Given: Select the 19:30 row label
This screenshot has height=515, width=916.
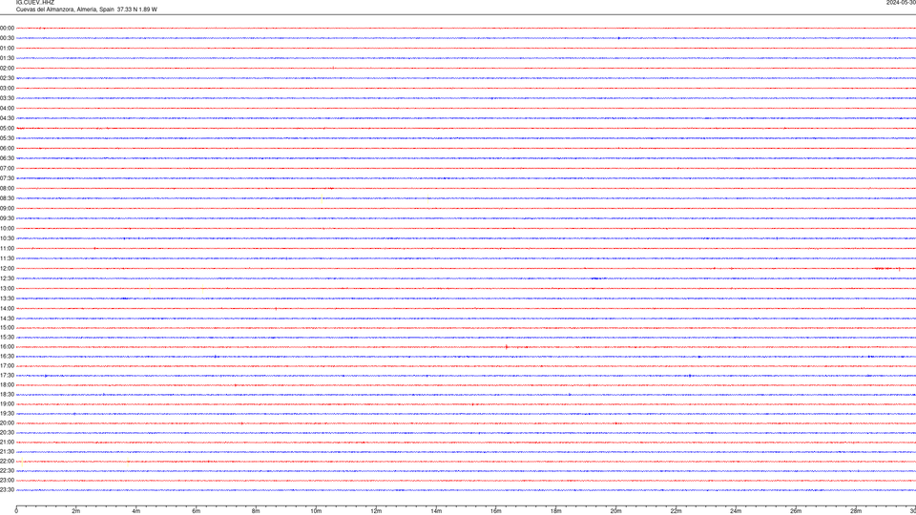Looking at the screenshot, I should pos(7,413).
